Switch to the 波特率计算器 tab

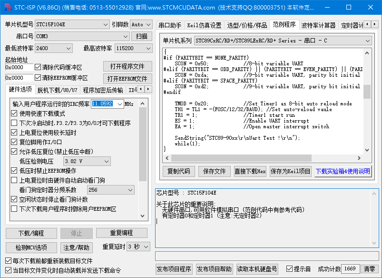[x=318, y=25]
